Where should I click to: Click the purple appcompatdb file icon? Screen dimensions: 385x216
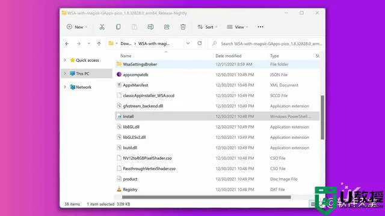tap(119, 74)
